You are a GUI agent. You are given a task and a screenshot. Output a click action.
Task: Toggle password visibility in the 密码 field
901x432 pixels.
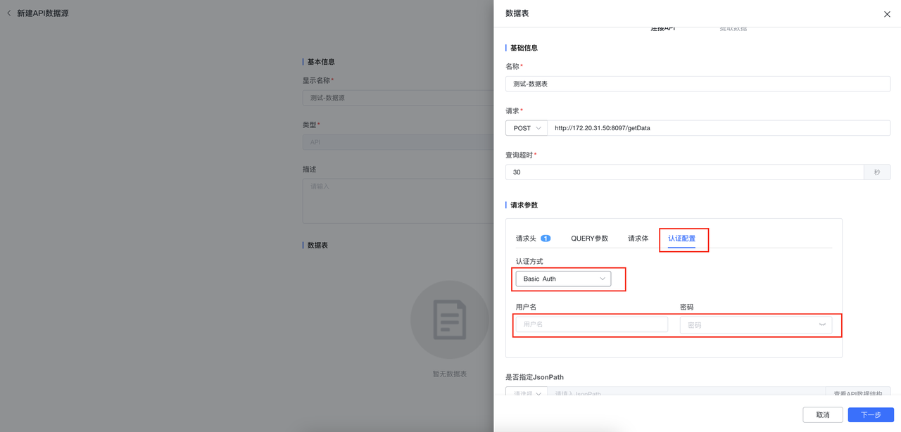[821, 324]
